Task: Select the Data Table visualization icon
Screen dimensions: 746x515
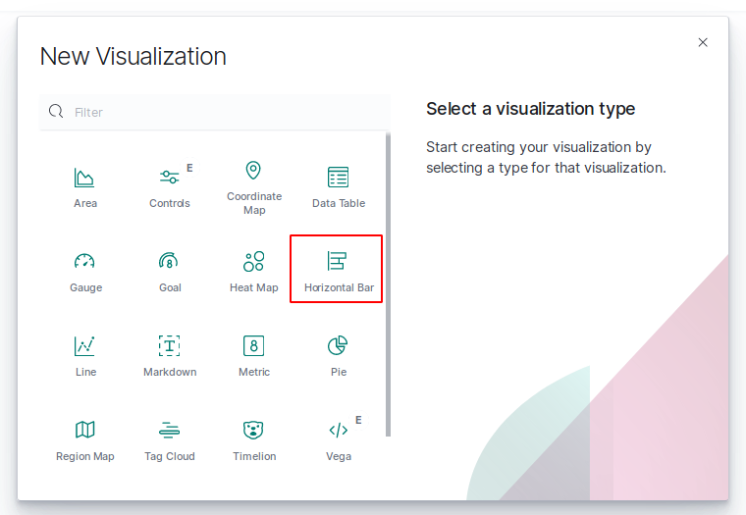Action: point(339,177)
